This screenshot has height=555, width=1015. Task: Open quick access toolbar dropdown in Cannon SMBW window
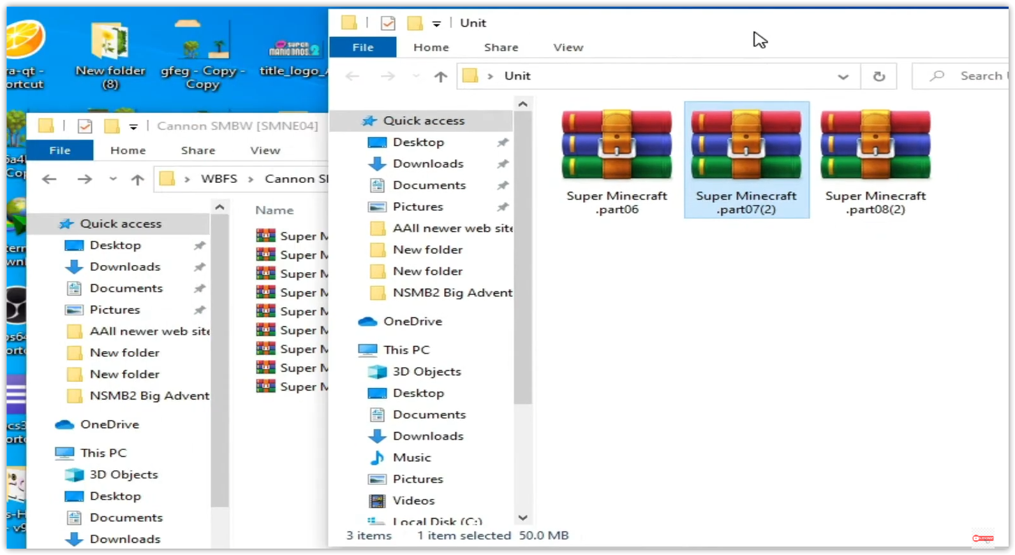point(133,127)
